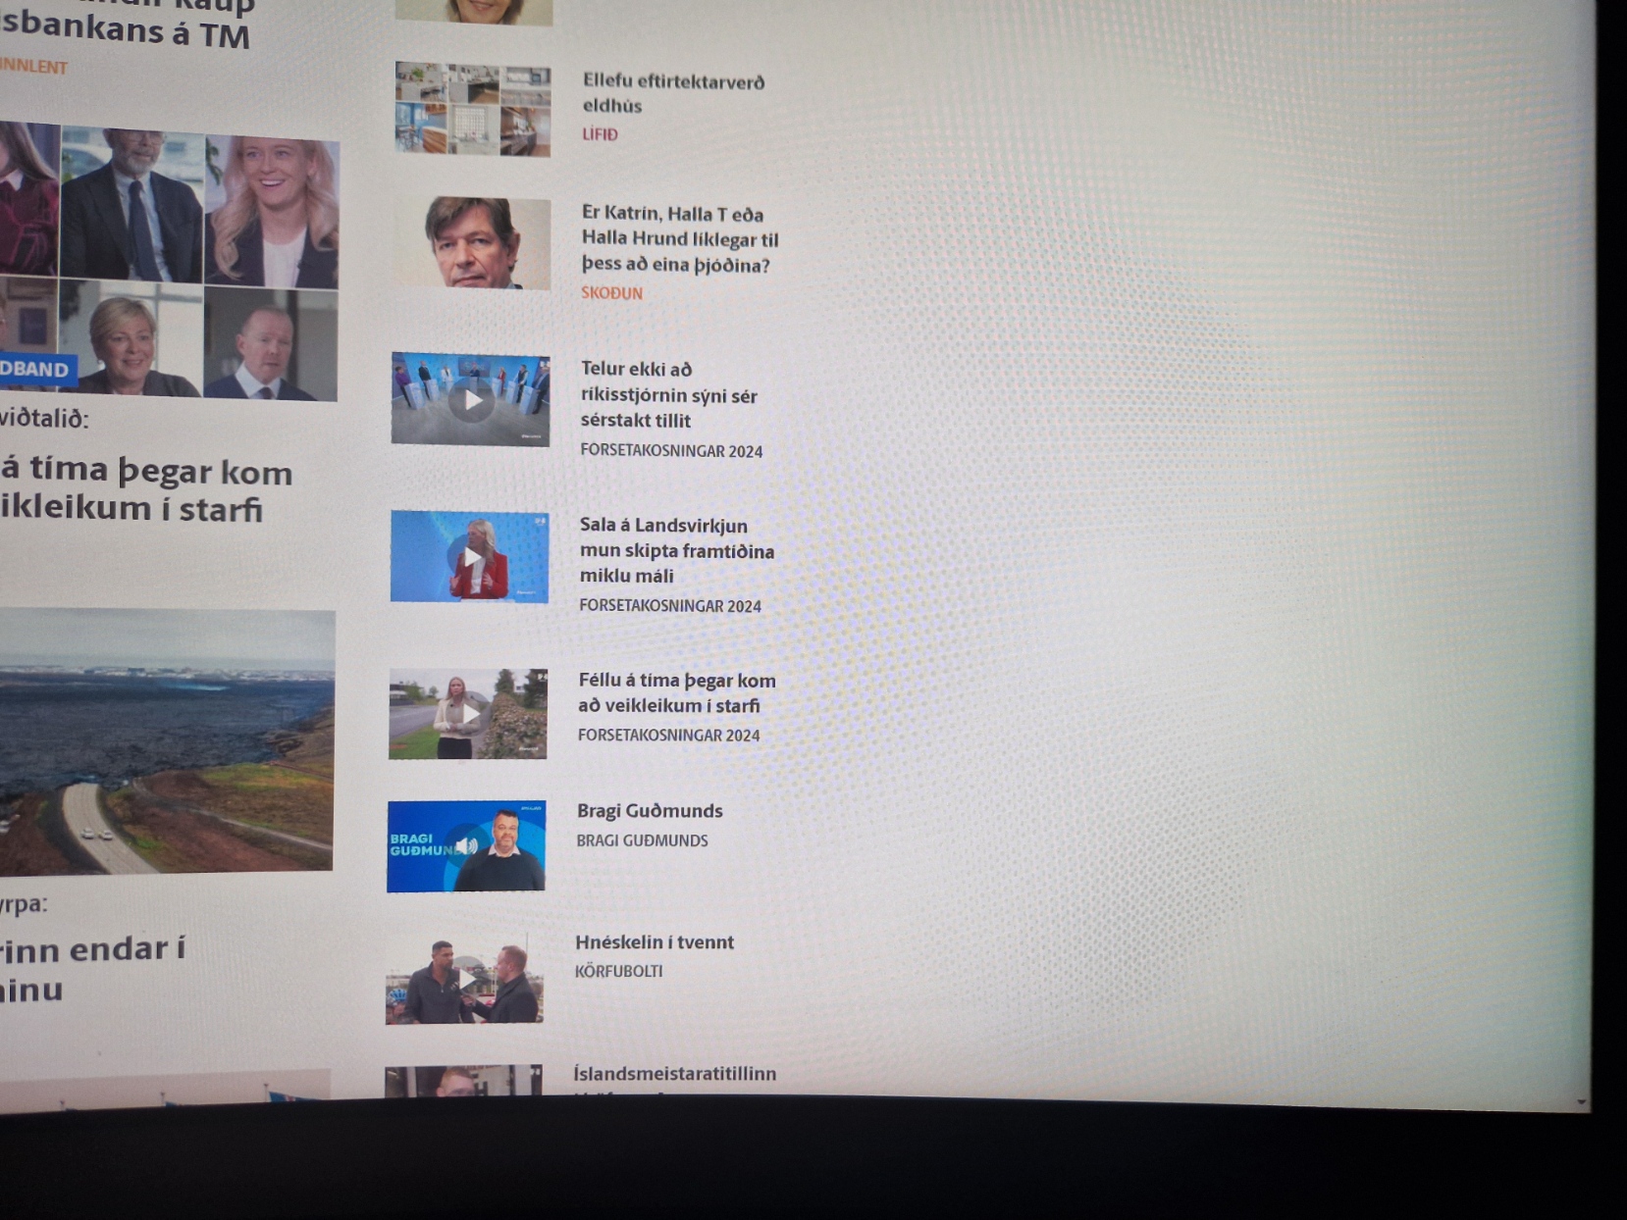Open the 'Ellefu eftirtektarverð eldhús' article
The height and width of the screenshot is (1220, 1627).
(672, 93)
